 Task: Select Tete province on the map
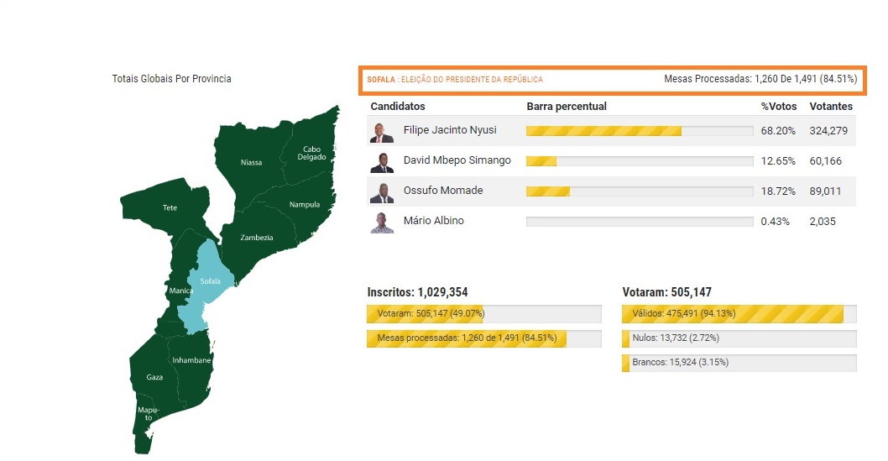[x=170, y=207]
